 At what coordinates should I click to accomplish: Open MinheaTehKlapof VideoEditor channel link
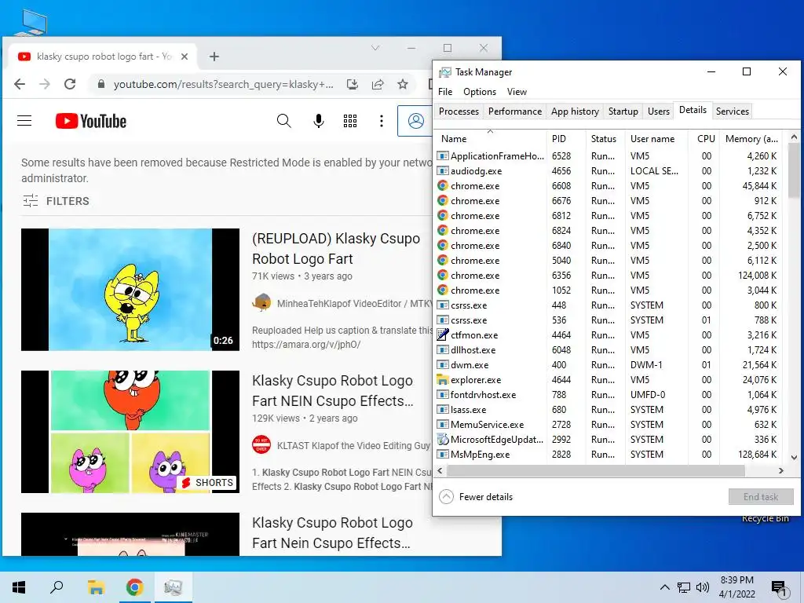354,304
